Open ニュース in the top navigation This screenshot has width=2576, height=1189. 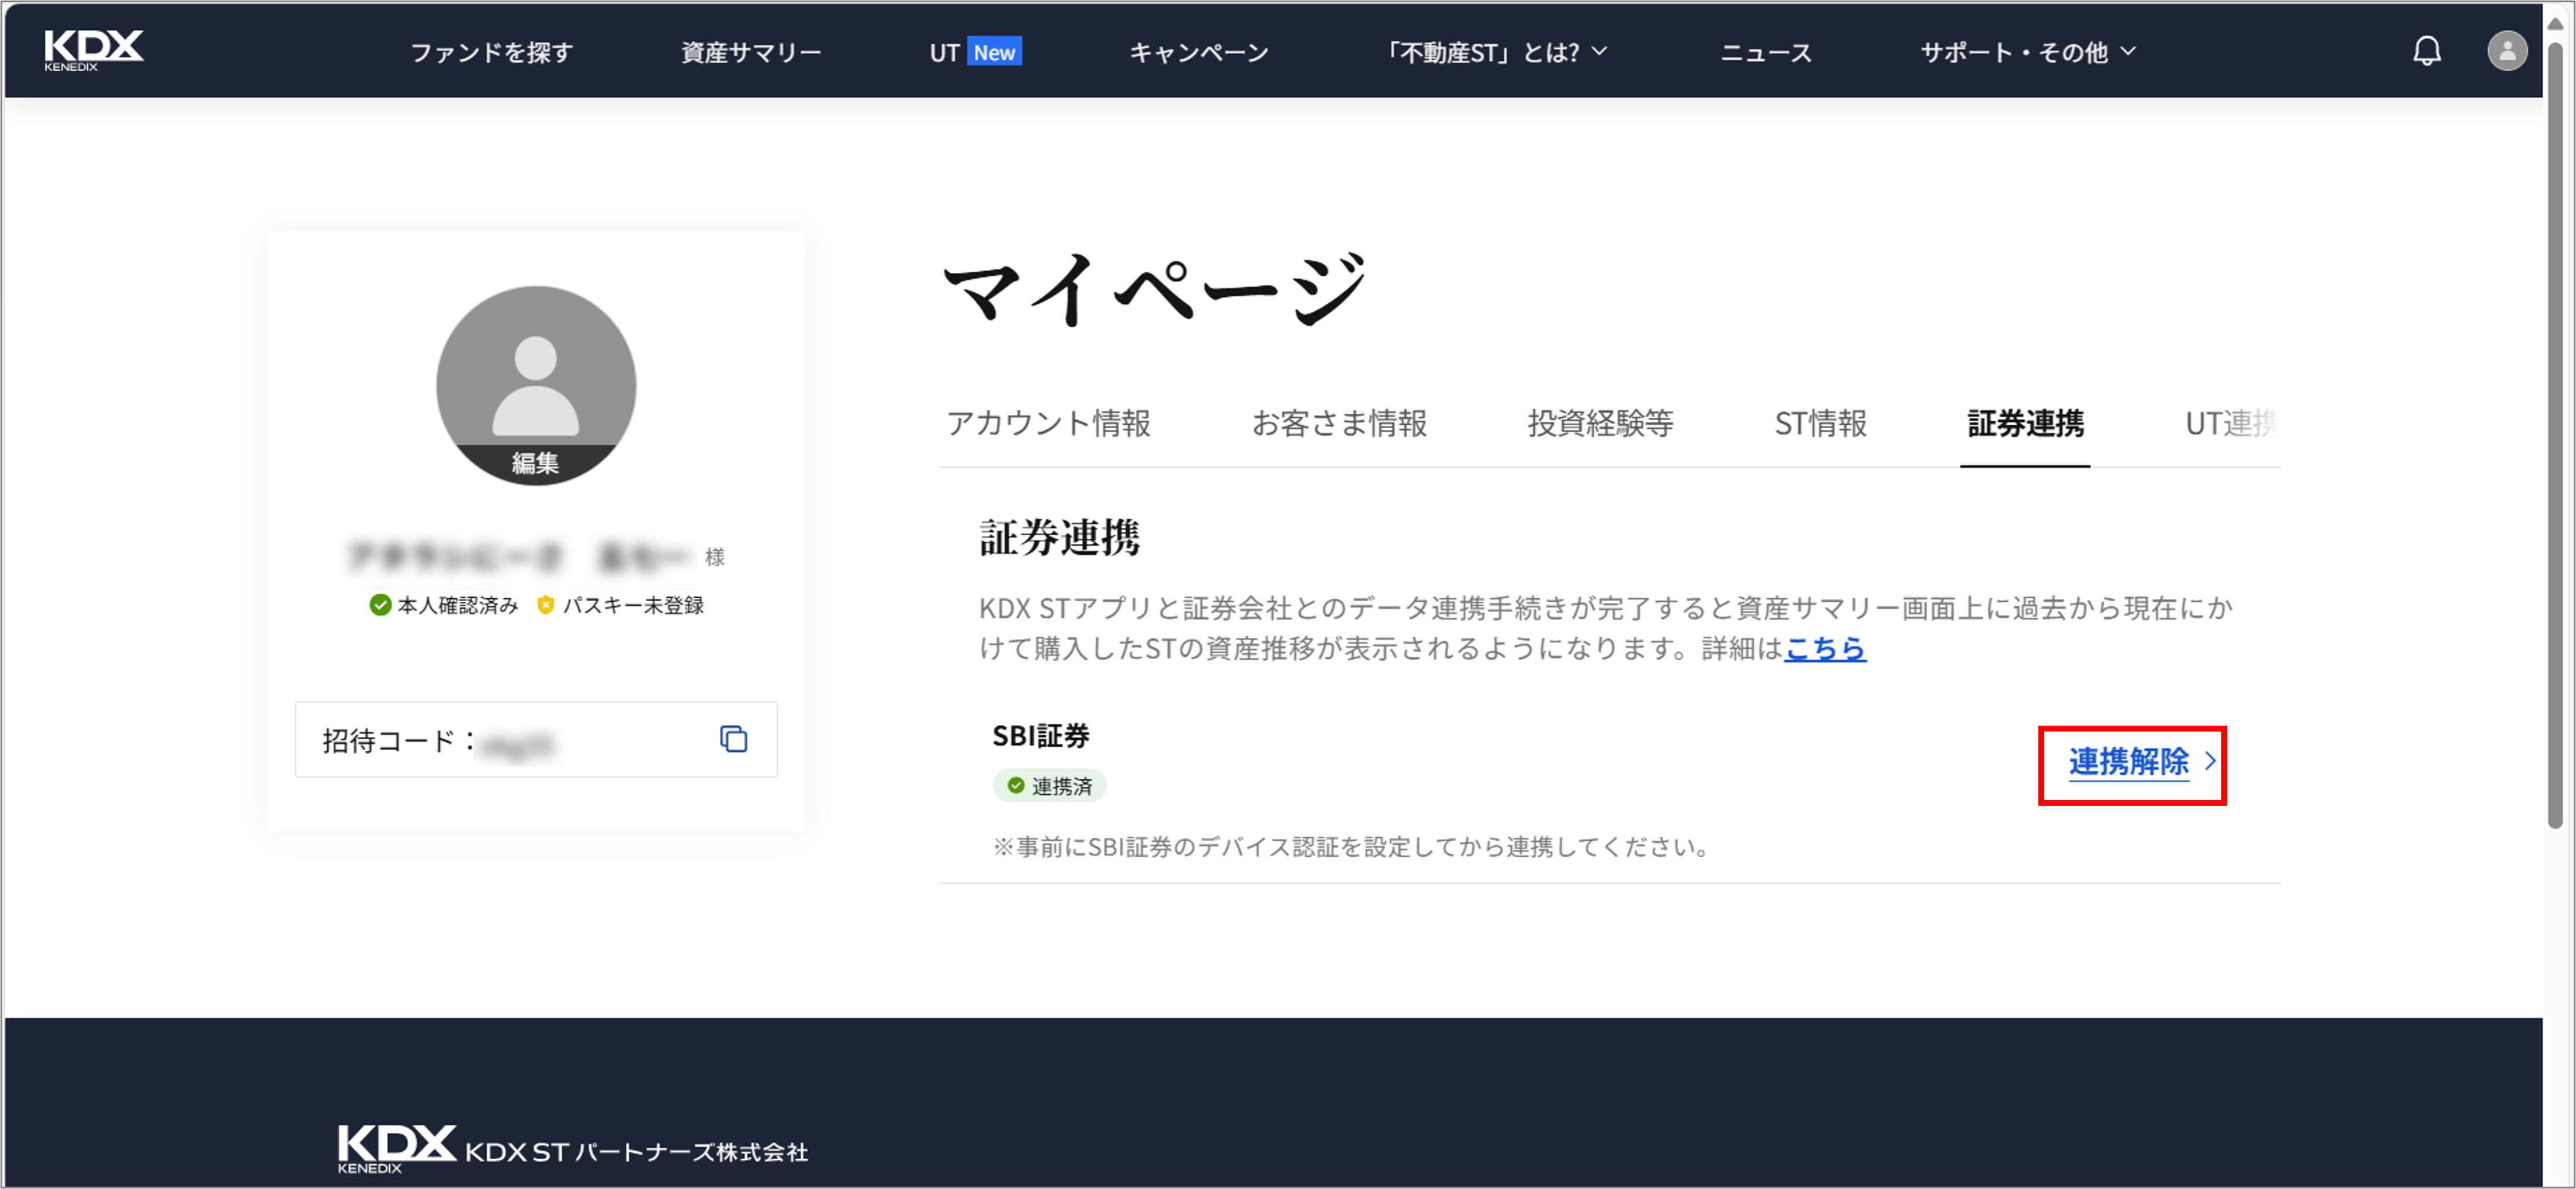1766,52
